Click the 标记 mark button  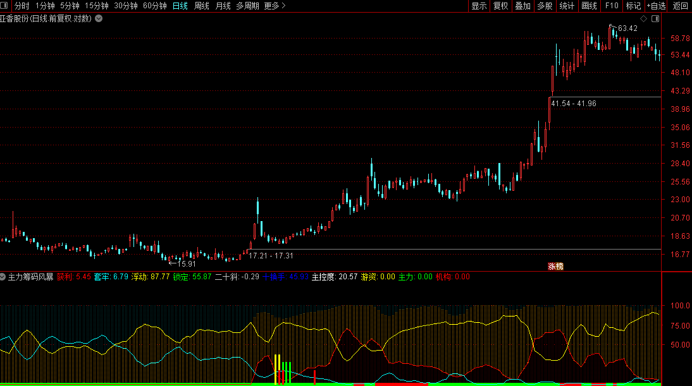pyautogui.click(x=633, y=6)
